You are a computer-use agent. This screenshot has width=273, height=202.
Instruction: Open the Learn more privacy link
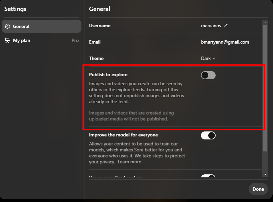click(x=129, y=162)
